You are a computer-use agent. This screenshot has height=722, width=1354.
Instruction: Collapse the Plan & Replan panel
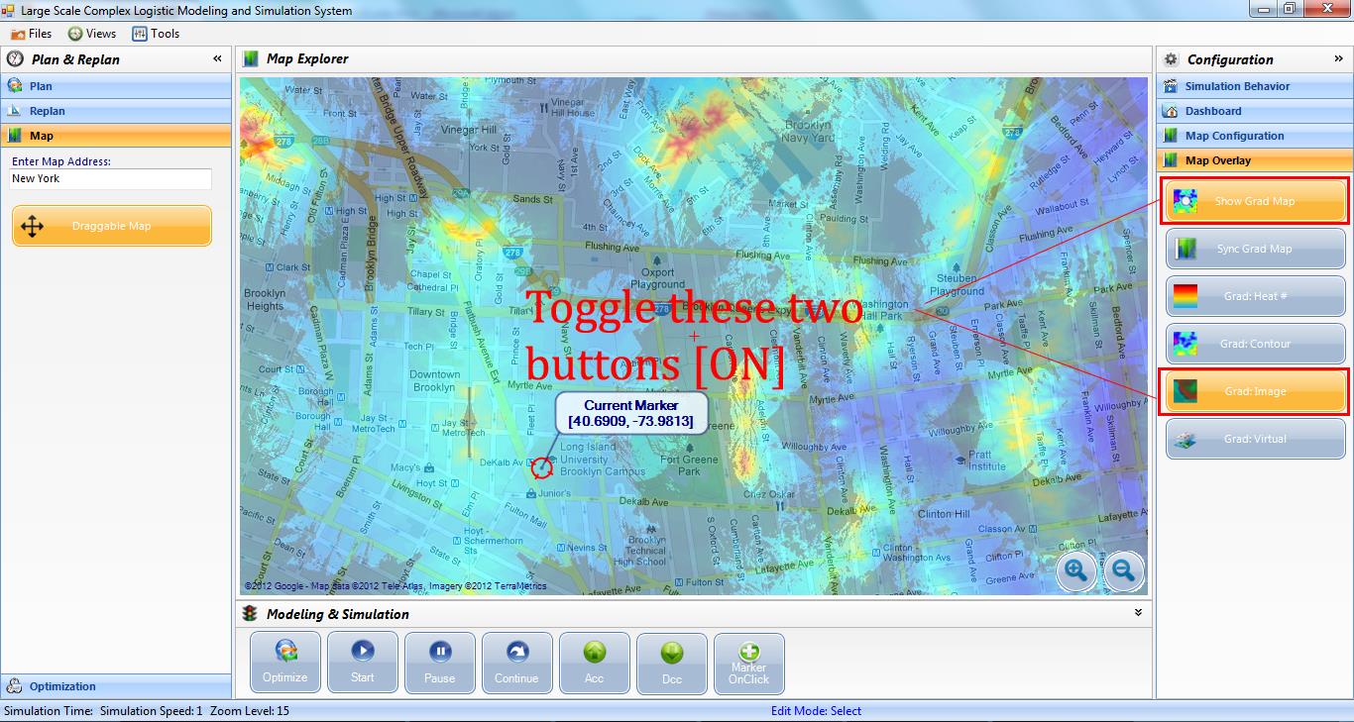pyautogui.click(x=217, y=59)
